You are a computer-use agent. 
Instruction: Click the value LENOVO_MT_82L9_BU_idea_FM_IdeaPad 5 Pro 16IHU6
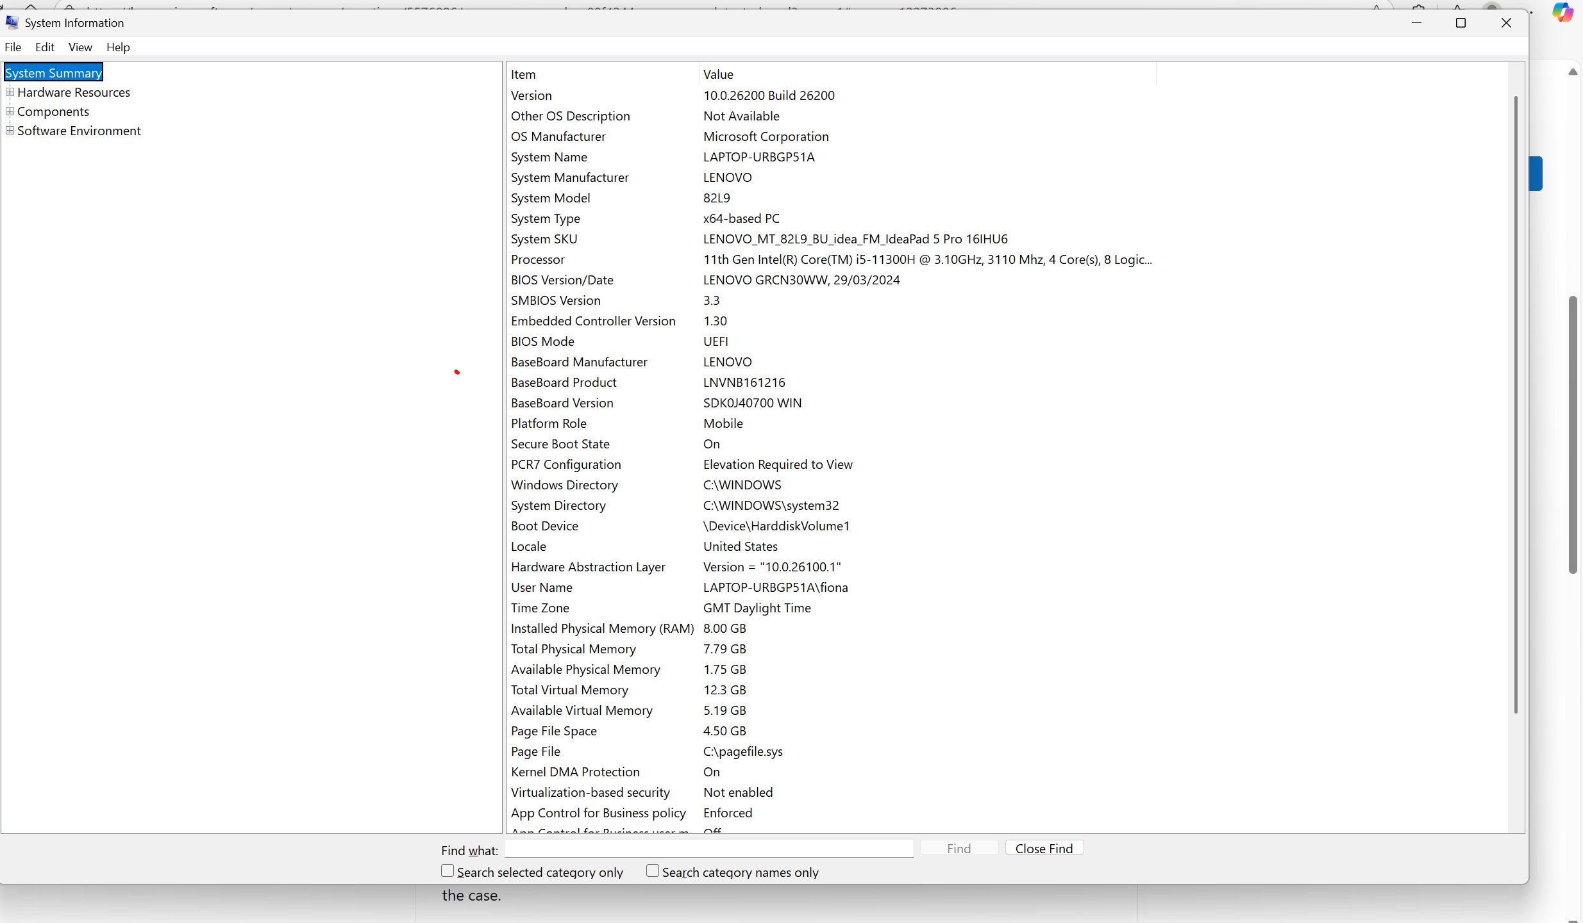coord(855,239)
